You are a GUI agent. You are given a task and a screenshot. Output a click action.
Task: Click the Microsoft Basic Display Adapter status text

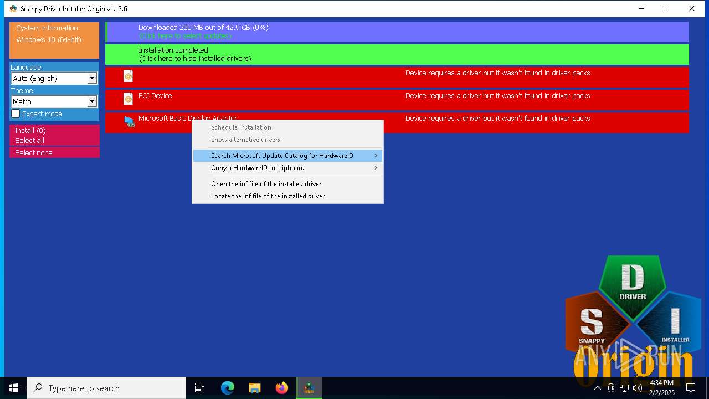click(x=497, y=119)
